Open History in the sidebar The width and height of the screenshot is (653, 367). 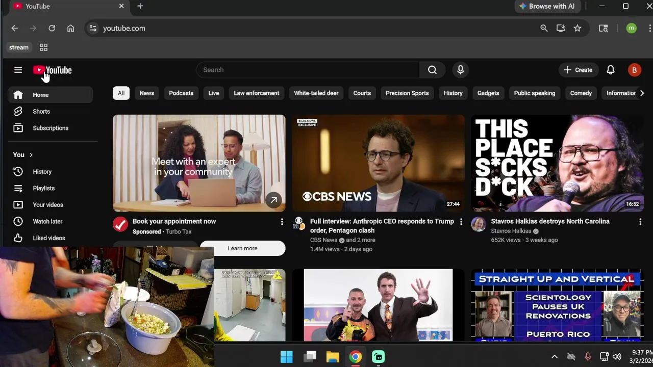click(50, 172)
